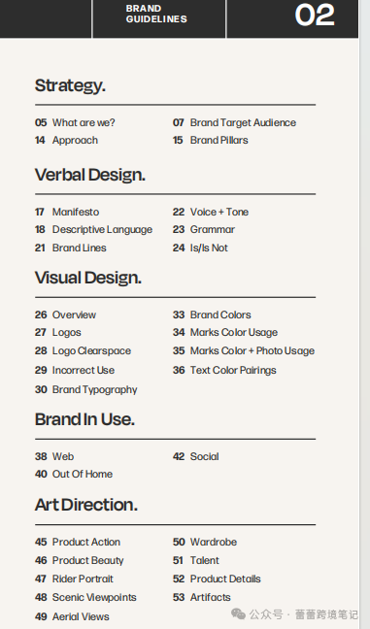
Task: Open Voice + Tone entry
Action: coord(211,212)
